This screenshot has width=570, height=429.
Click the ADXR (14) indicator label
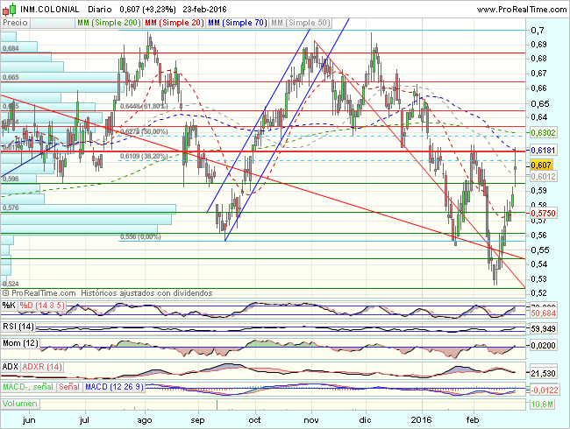click(x=42, y=367)
